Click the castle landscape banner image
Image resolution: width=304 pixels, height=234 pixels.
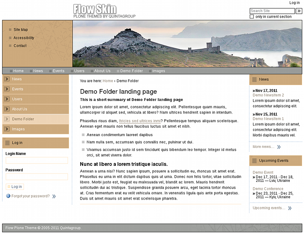187,44
